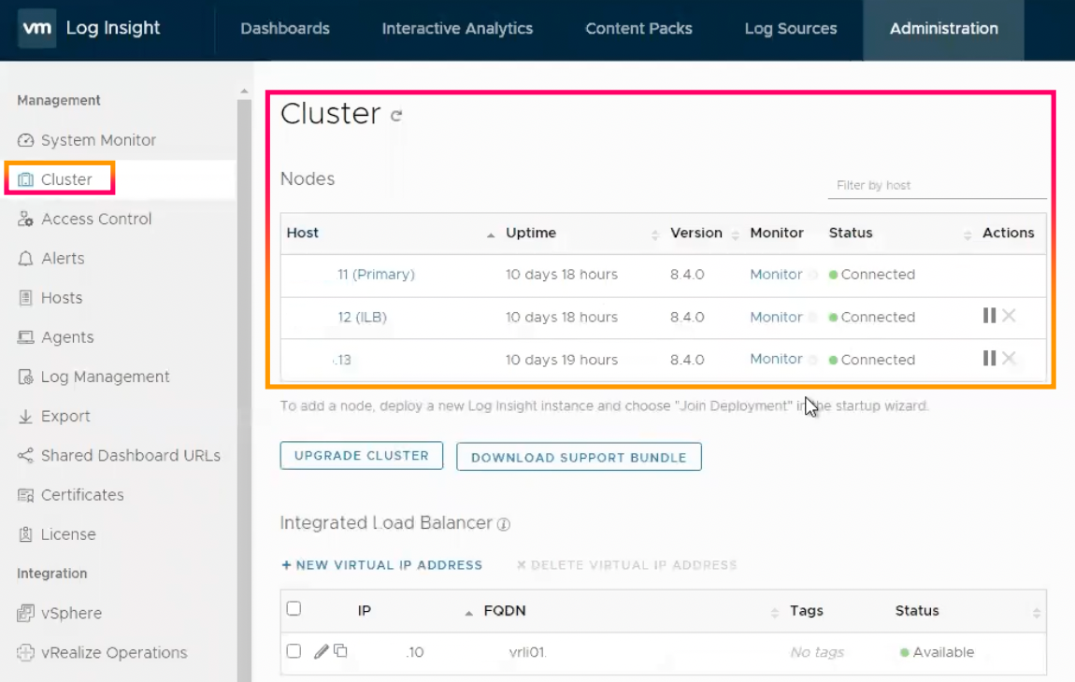1075x682 pixels.
Task: Toggle select-all virtual IP checkbox
Action: point(294,608)
